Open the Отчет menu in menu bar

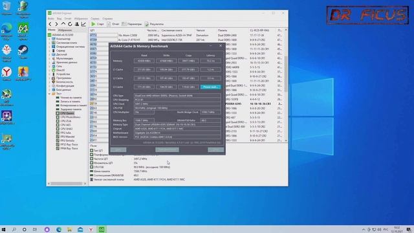coord(68,19)
